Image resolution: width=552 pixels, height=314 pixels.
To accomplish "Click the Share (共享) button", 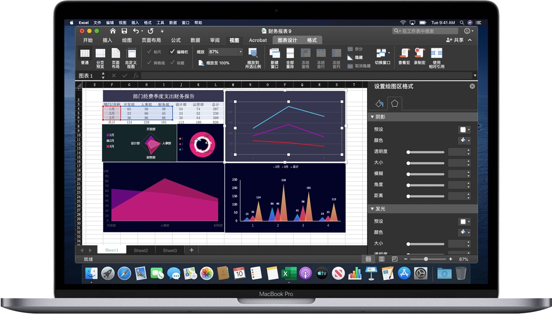I will (x=455, y=40).
